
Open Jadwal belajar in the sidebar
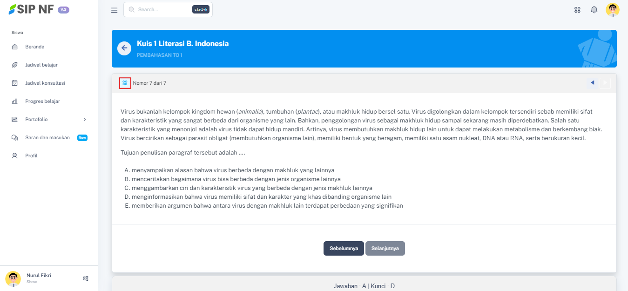[x=41, y=65]
